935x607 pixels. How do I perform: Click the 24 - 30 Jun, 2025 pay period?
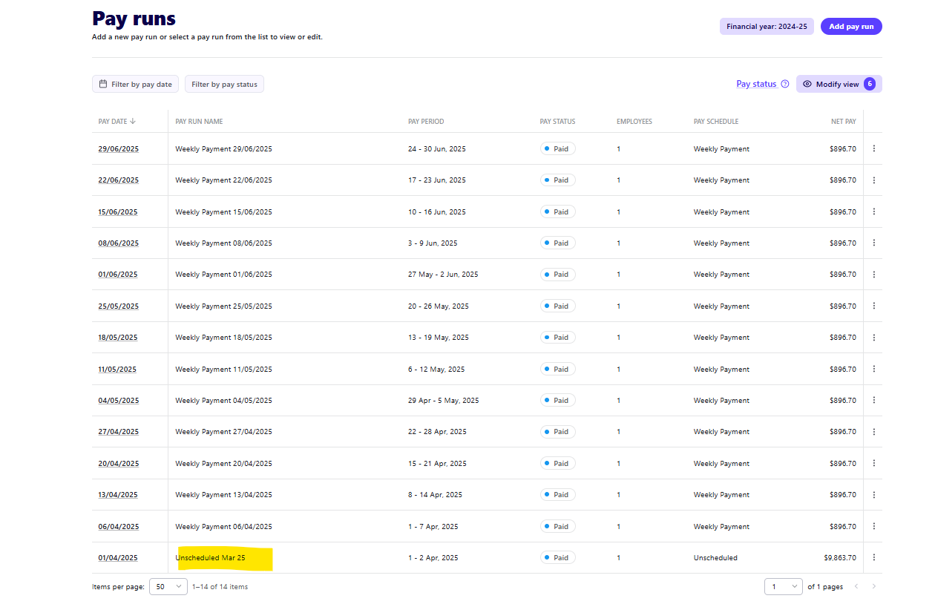coord(437,148)
